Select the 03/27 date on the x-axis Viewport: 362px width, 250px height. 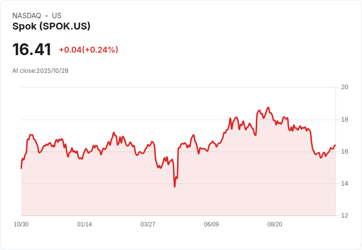[148, 224]
